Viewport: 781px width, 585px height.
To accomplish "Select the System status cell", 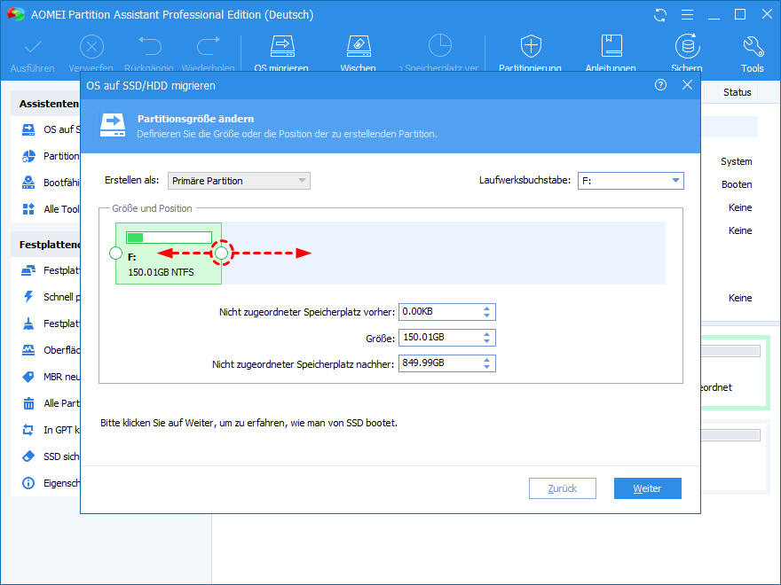I will (736, 161).
